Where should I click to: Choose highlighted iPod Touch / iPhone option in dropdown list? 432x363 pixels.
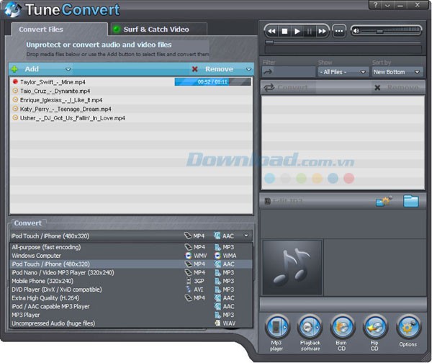click(x=131, y=264)
